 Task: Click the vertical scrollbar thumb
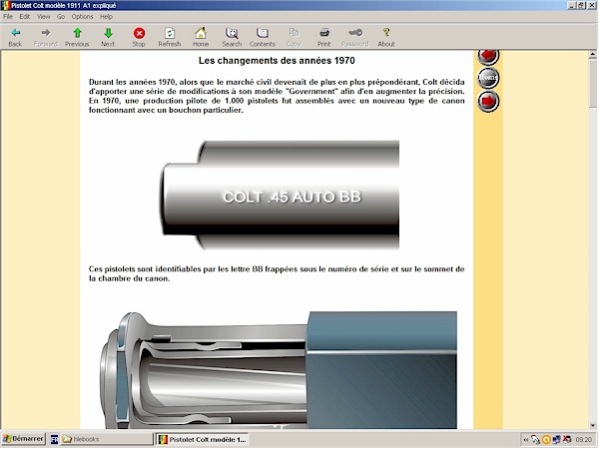pyautogui.click(x=592, y=83)
